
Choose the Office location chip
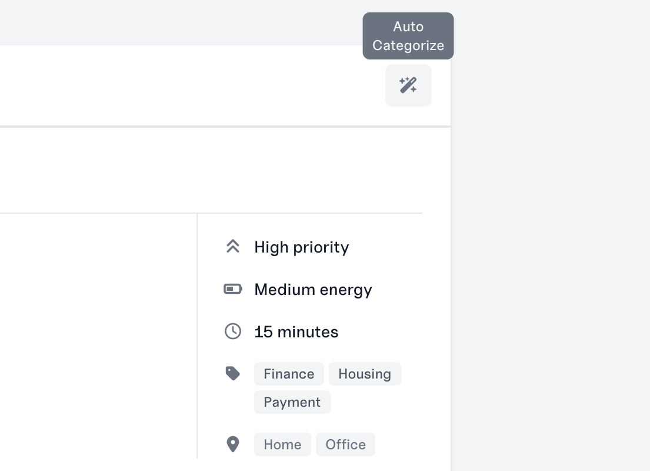pos(346,445)
